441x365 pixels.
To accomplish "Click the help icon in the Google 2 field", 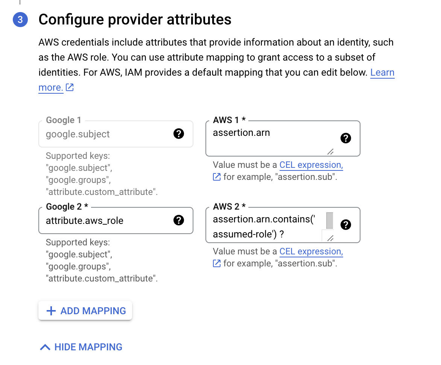I will pyautogui.click(x=179, y=220).
